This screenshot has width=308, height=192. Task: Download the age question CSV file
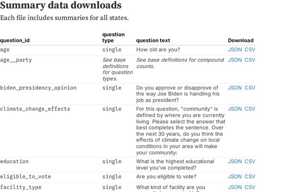click(x=250, y=49)
